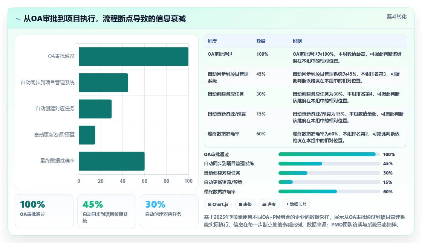
Task: Click the title 从OA审批到项目执行，流程断点导致的信息衰减
Action: [x=105, y=18]
